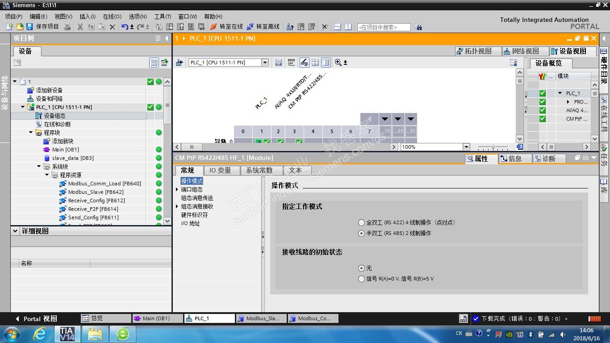Collapse the PLC_1 [CPU 1511-1 PN] tree node
610x343 pixels.
point(23,107)
